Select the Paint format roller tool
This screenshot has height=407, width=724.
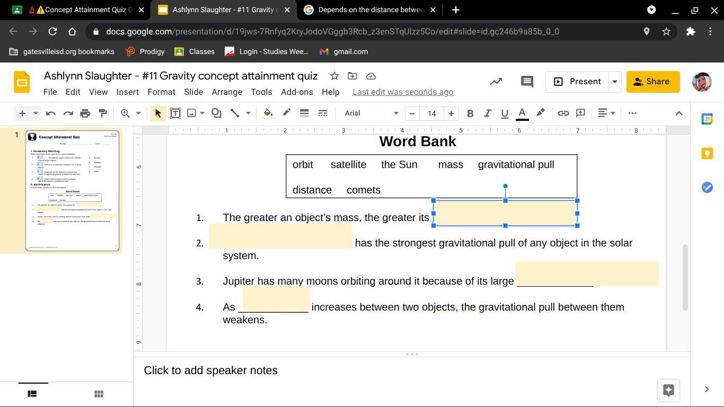[x=103, y=113]
